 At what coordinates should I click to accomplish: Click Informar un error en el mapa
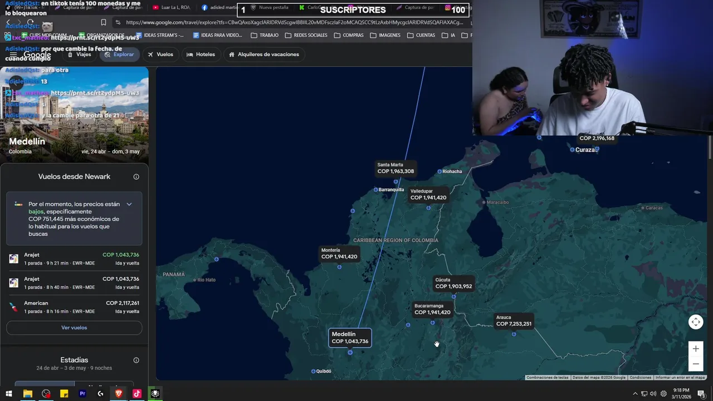coord(680,378)
